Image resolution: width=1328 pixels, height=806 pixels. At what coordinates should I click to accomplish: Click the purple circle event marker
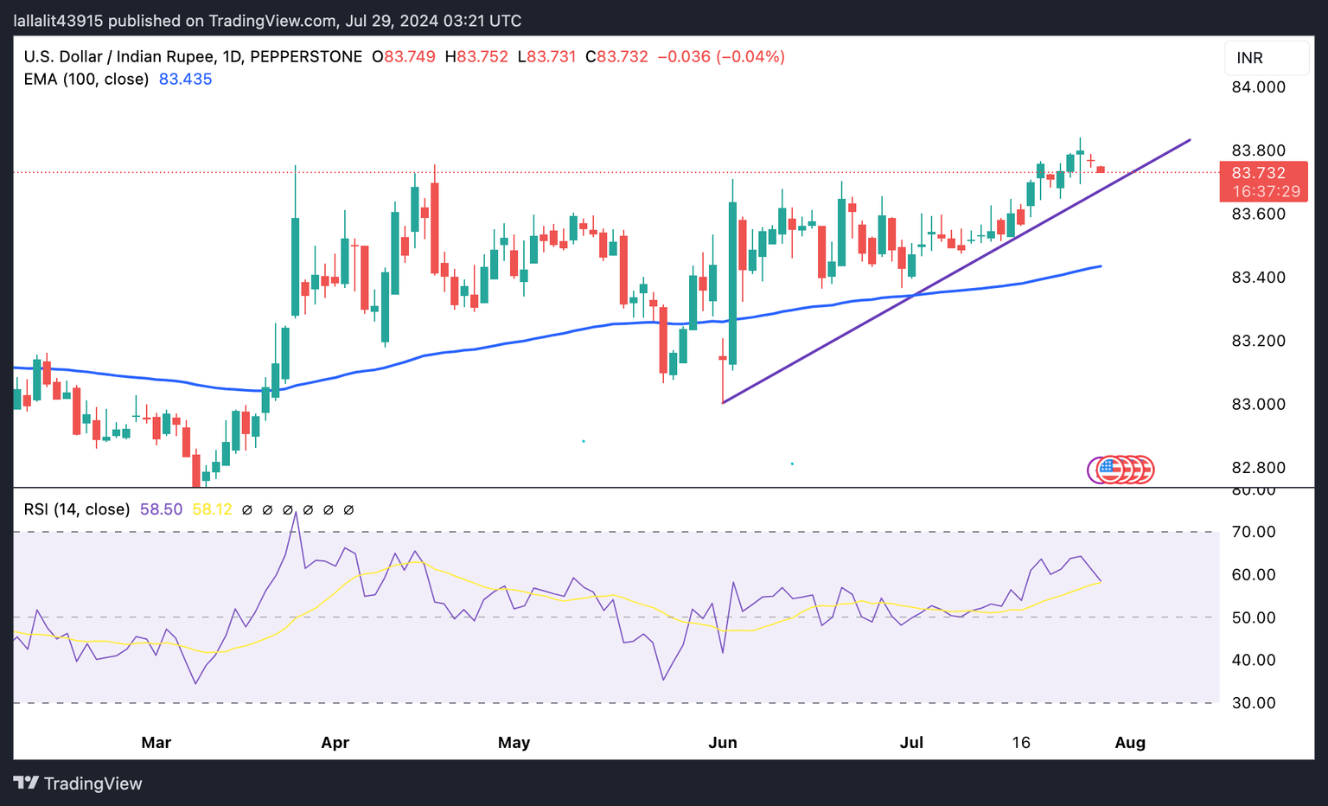(x=1093, y=470)
